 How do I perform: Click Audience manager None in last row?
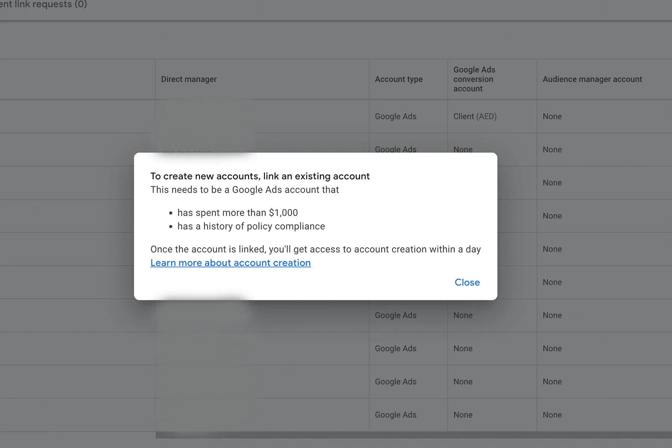(552, 415)
